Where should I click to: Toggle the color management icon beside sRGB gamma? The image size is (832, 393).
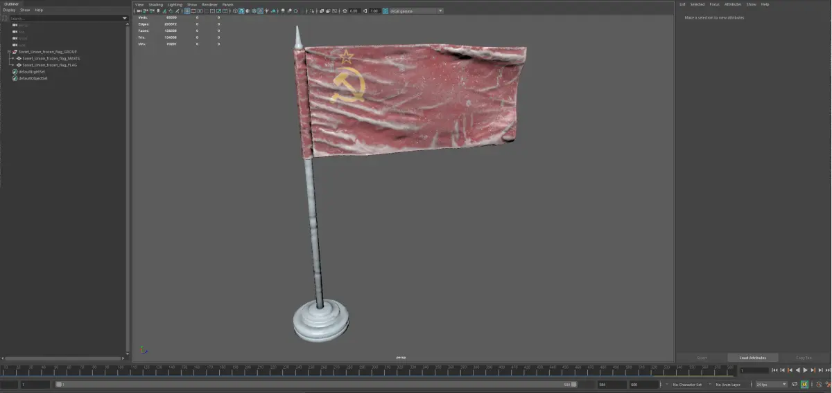(x=385, y=11)
